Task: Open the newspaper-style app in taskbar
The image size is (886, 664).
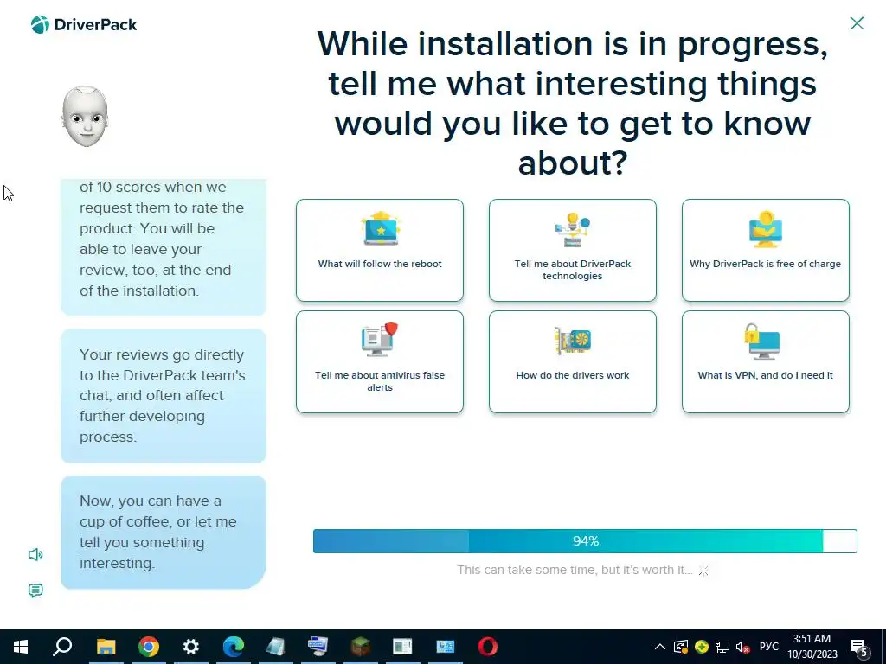Action: point(403,647)
